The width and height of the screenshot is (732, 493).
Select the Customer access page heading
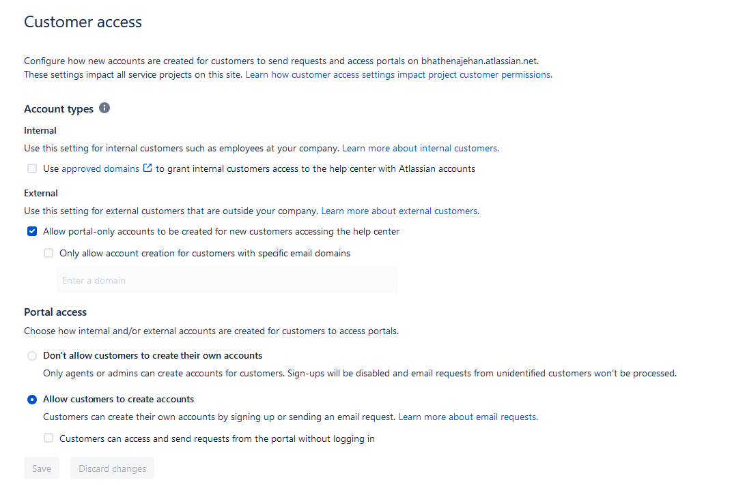(82, 22)
